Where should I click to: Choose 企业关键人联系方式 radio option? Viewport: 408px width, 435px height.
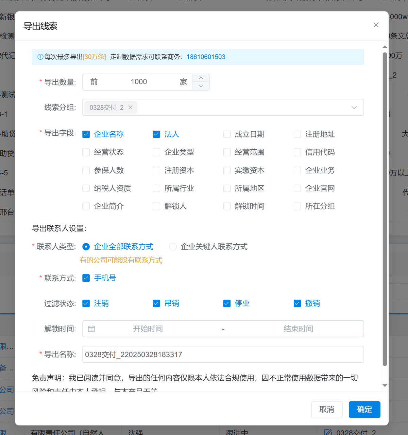tap(173, 247)
